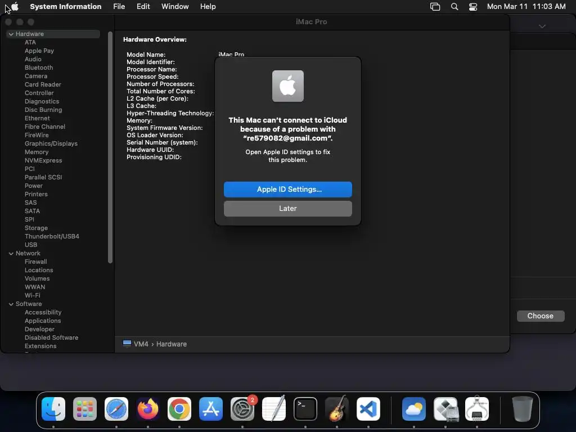Screen dimensions: 576x432
Task: Select Extensions under Software
Action: 40,346
